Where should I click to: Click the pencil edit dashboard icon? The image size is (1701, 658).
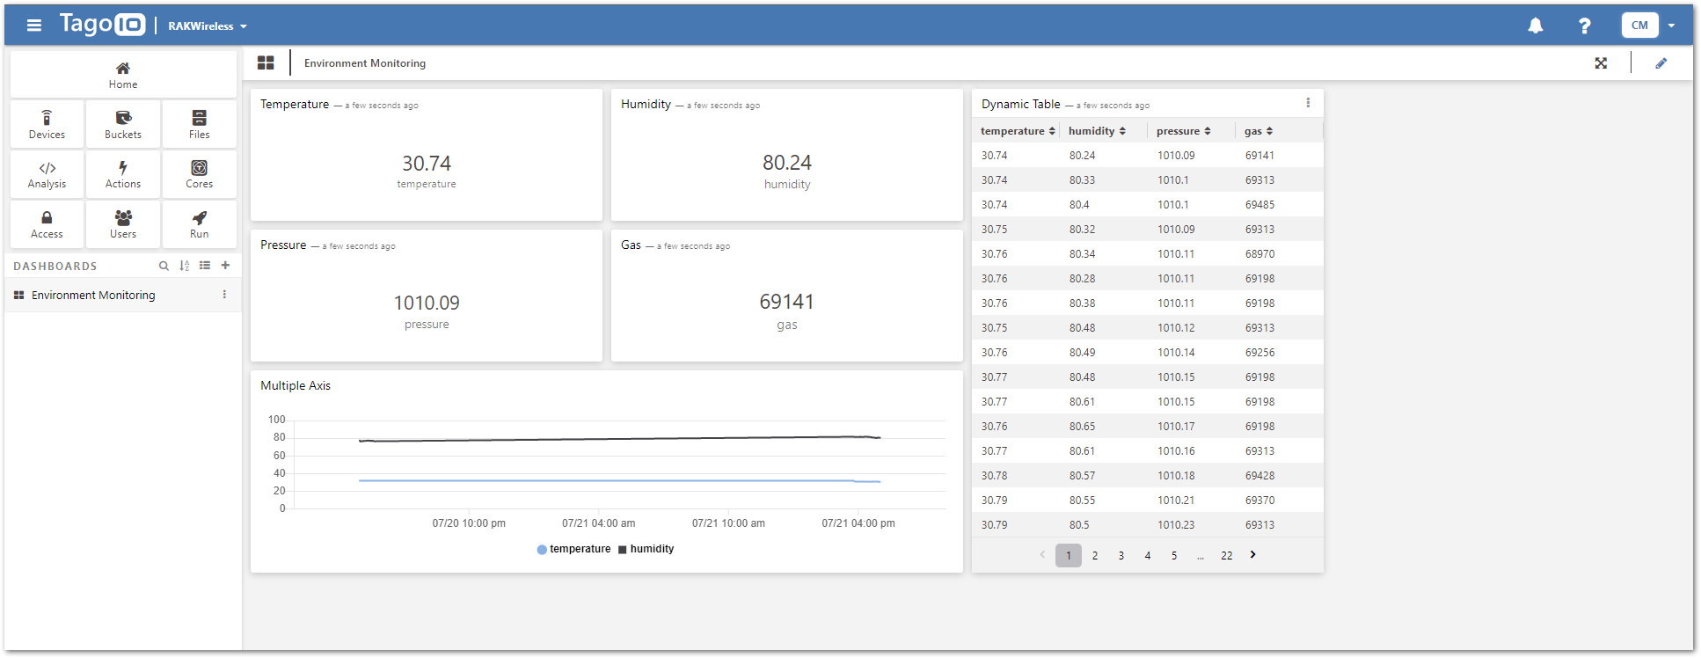point(1661,63)
